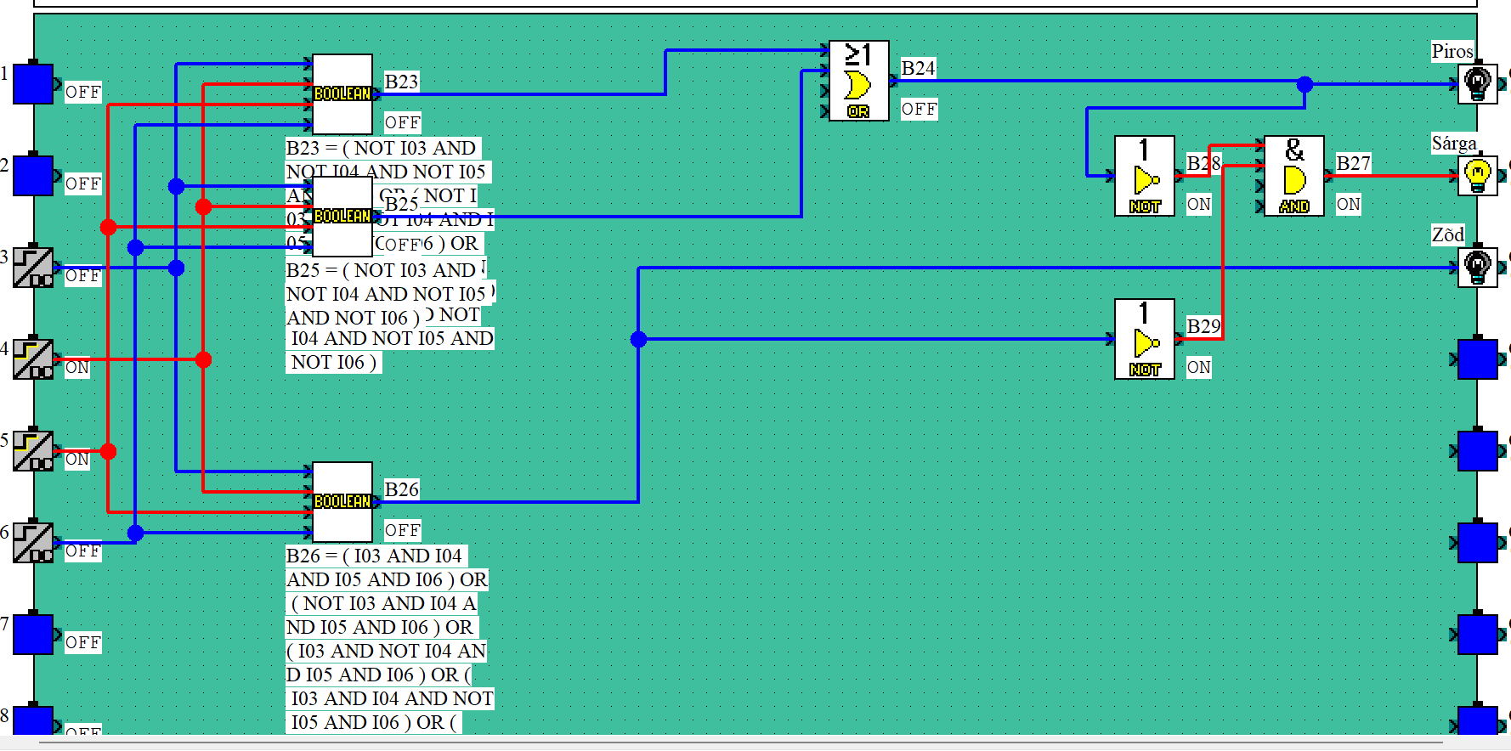Click the wire junction node feeding the B29 input

[x=638, y=339]
